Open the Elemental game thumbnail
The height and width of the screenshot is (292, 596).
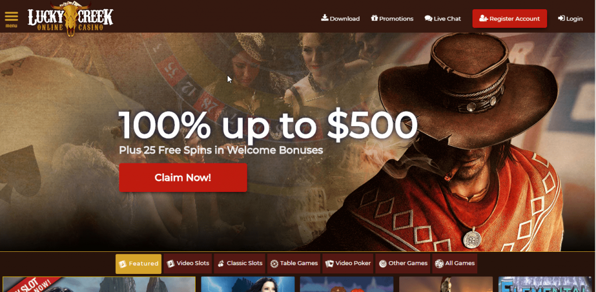546,284
